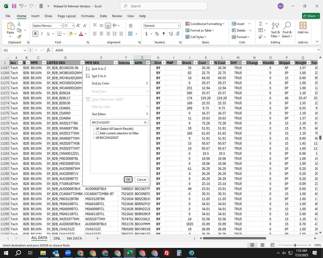Click the font color red swatch
Screen dimensions: 323x258
81,34
